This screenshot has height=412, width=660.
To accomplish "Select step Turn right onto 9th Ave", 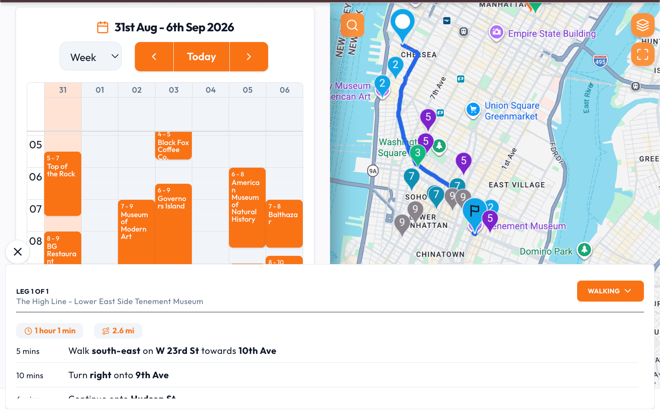I will [x=327, y=375].
